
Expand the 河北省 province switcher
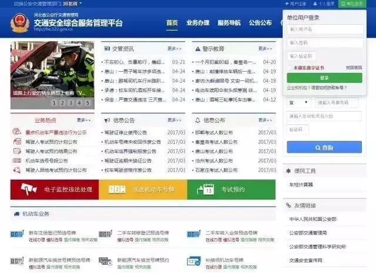tap(72, 4)
